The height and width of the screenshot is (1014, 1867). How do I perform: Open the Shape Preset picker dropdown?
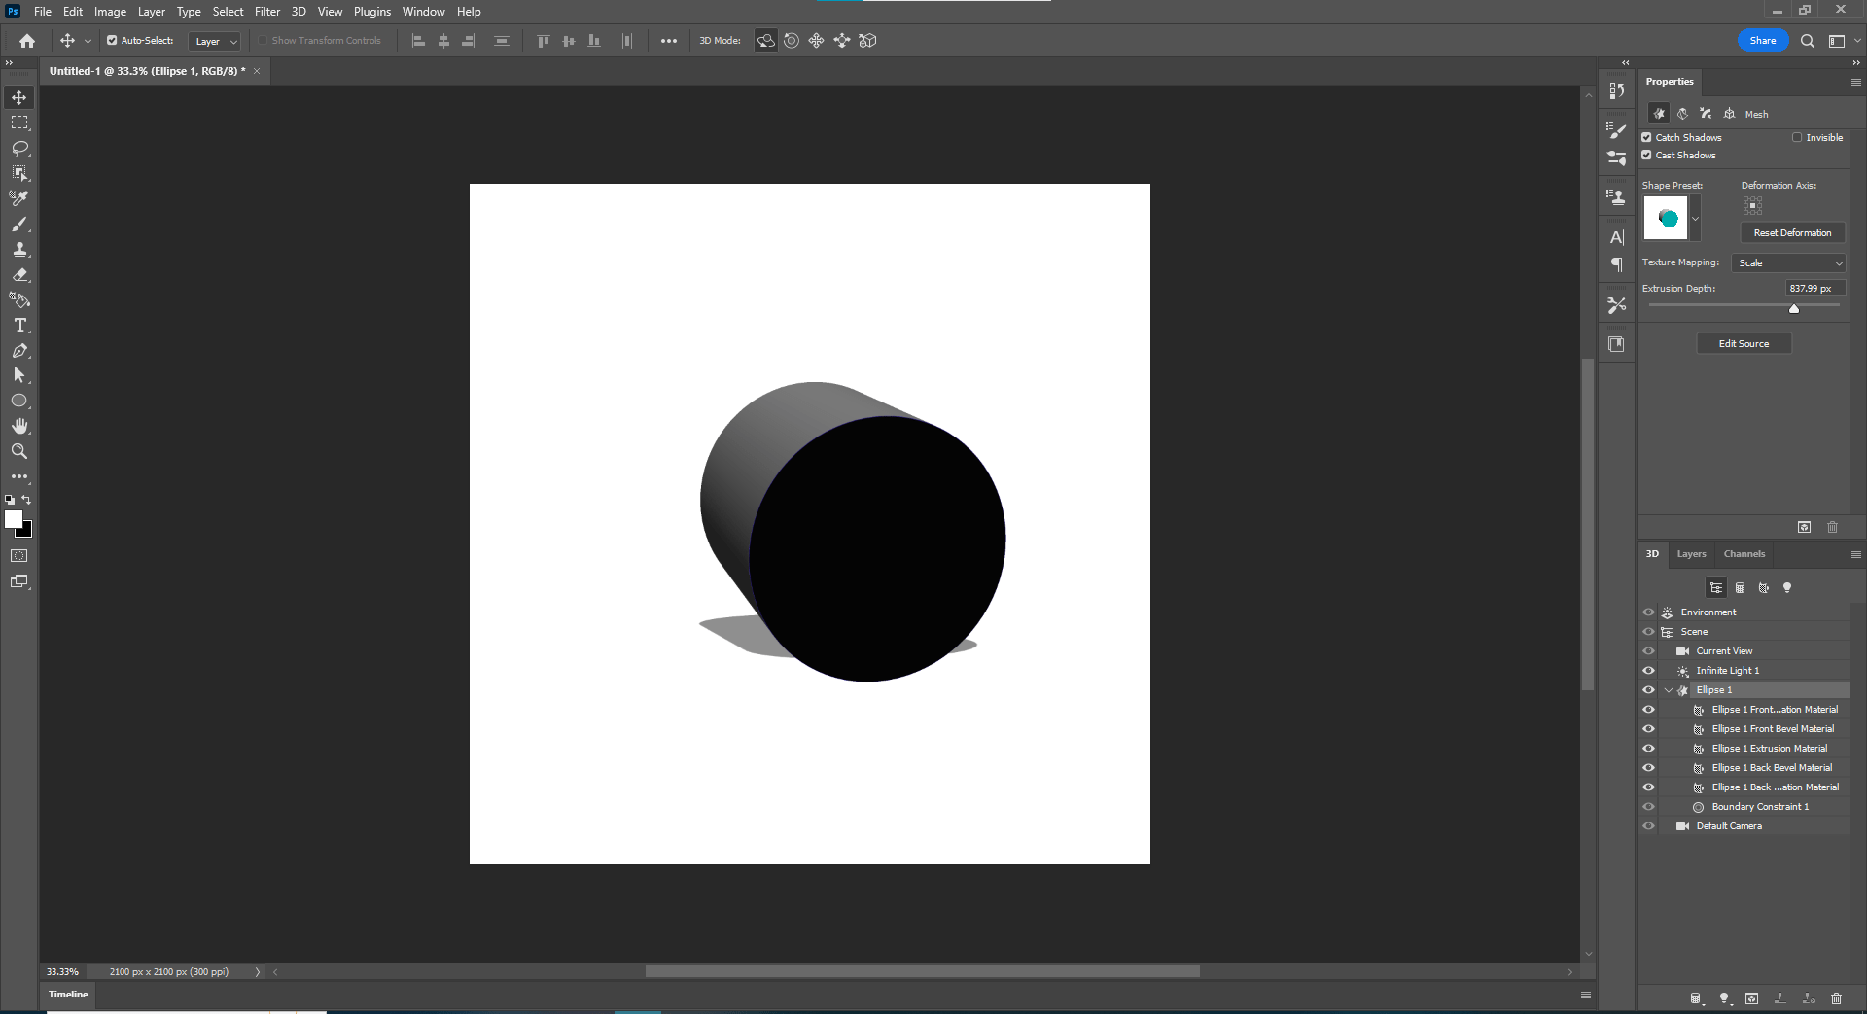(x=1697, y=218)
